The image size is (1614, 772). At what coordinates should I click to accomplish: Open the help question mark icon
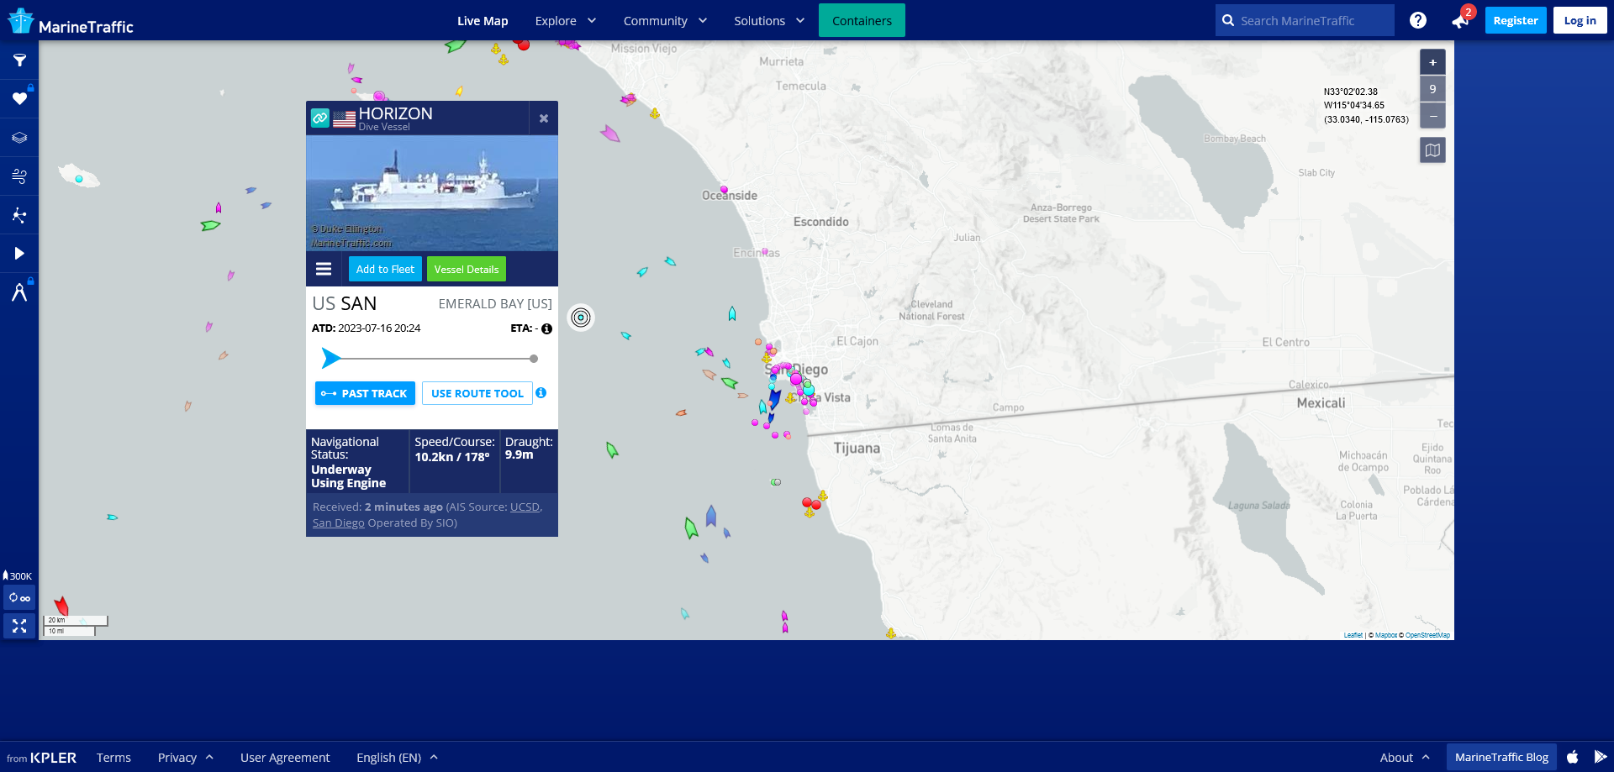[1418, 20]
